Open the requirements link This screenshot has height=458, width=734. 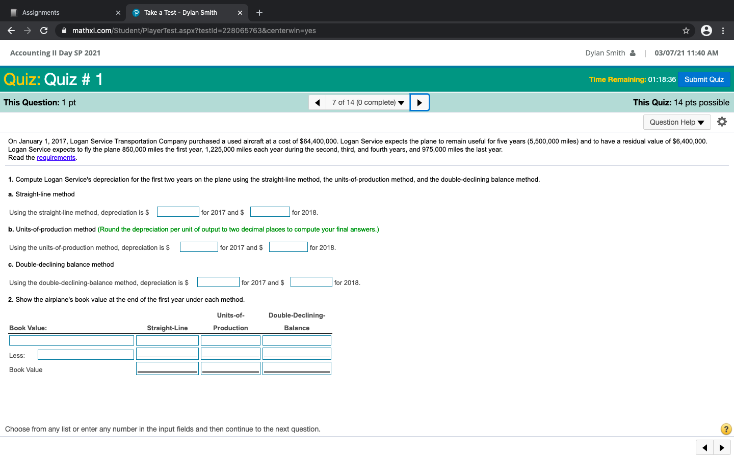[x=56, y=158]
